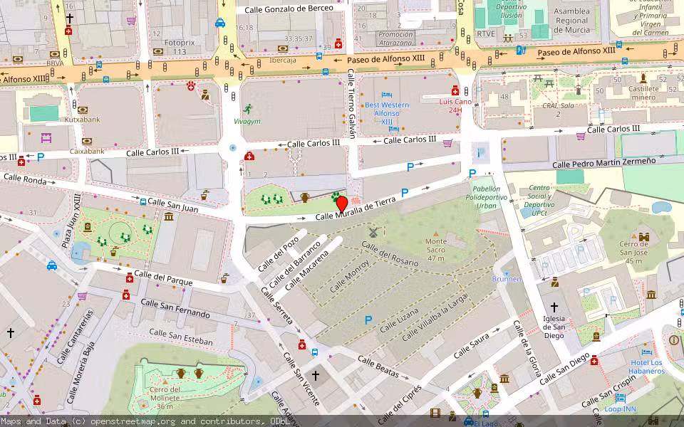Select the Calle del Parque label
Viewport: 684px width, 427px height.
tap(163, 278)
